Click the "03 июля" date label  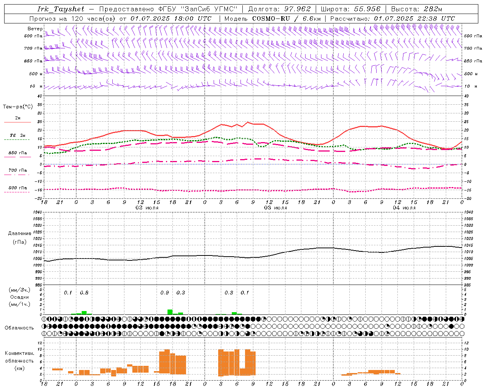pyautogui.click(x=276, y=208)
